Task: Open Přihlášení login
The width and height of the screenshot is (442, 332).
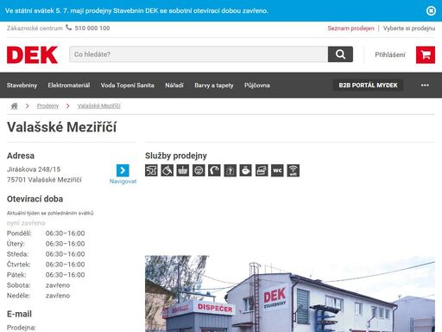Action: point(390,54)
